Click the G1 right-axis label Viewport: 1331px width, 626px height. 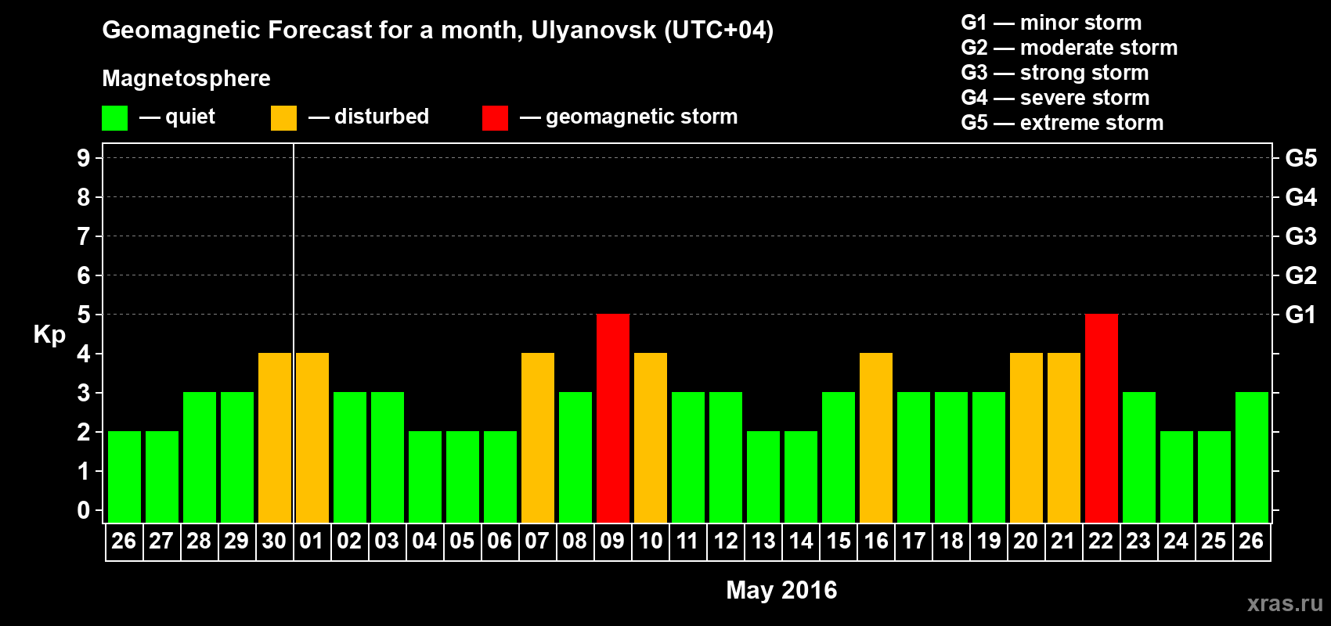coord(1300,315)
